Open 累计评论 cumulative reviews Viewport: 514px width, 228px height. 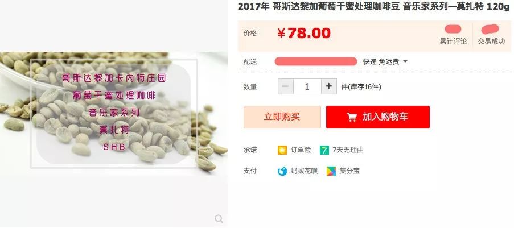pos(453,35)
